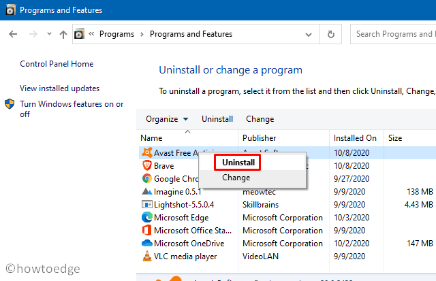Go up one level with up arrow
The height and width of the screenshot is (281, 436).
[x=63, y=34]
